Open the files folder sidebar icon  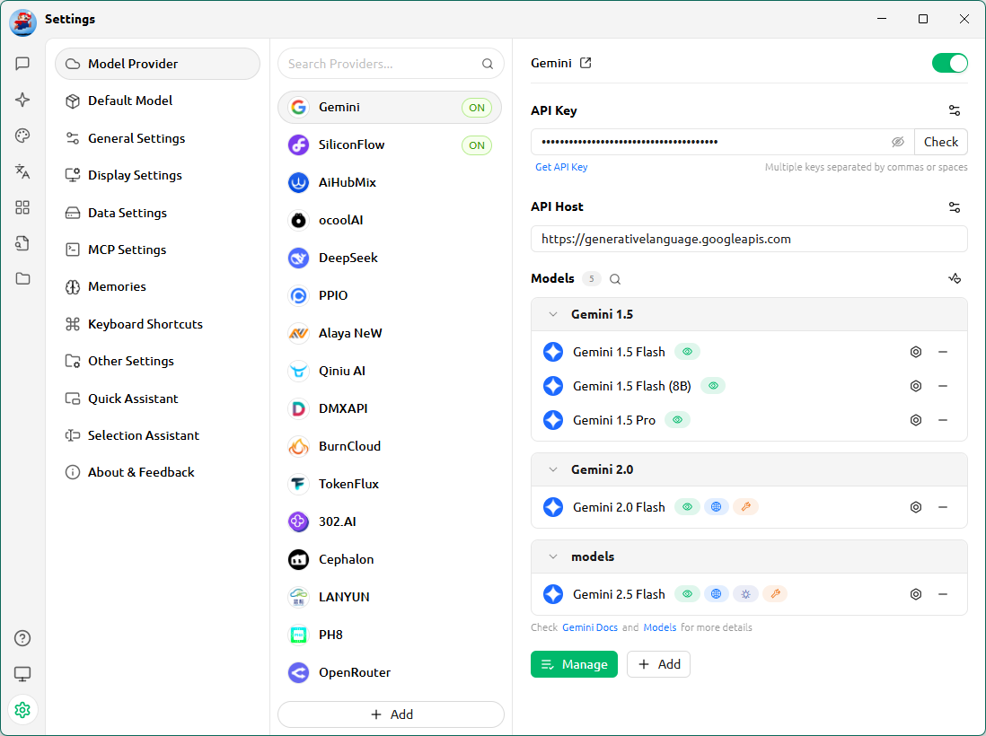click(x=22, y=278)
